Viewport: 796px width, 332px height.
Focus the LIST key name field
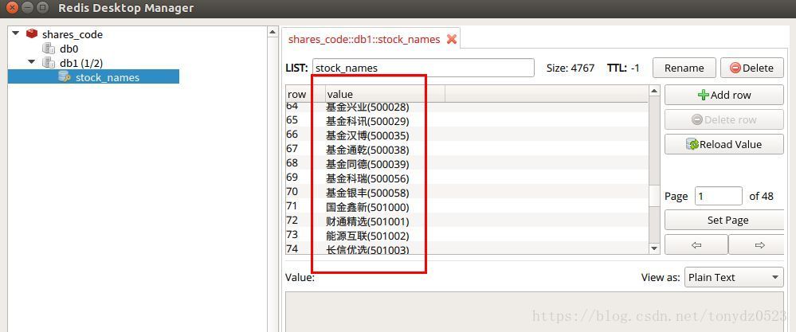tap(423, 68)
